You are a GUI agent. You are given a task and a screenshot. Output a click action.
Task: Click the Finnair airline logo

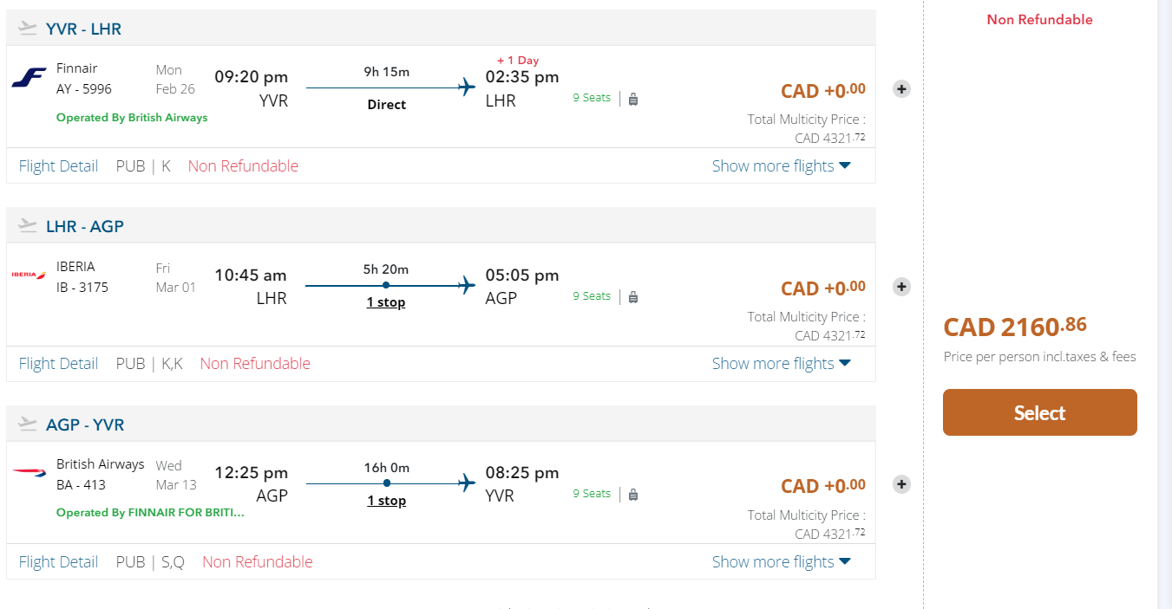(29, 79)
